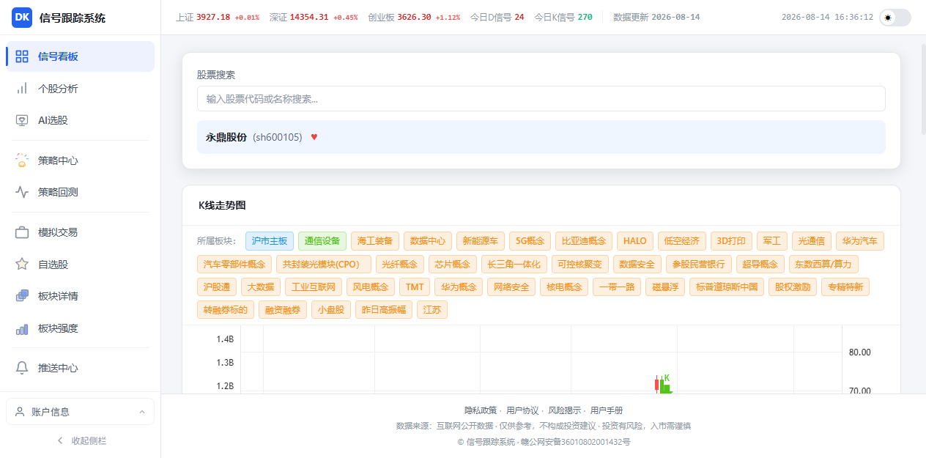Image resolution: width=926 pixels, height=458 pixels.
Task: Click the 数据中心 tag
Action: pos(428,240)
